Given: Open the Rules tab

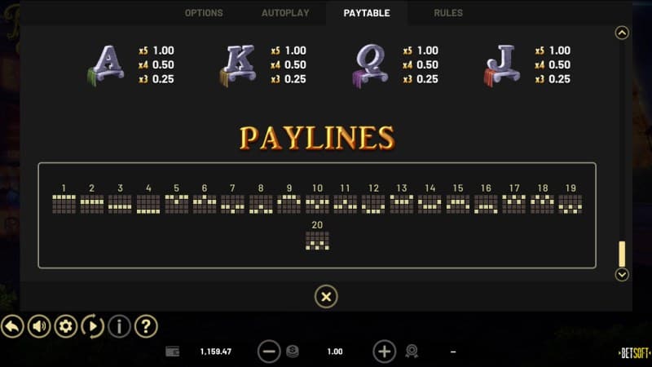Looking at the screenshot, I should (447, 13).
